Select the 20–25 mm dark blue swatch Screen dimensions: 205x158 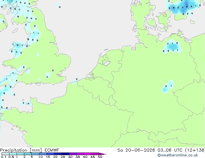click(x=58, y=154)
